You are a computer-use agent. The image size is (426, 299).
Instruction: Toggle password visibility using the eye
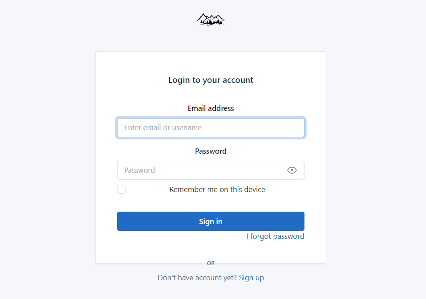click(292, 170)
